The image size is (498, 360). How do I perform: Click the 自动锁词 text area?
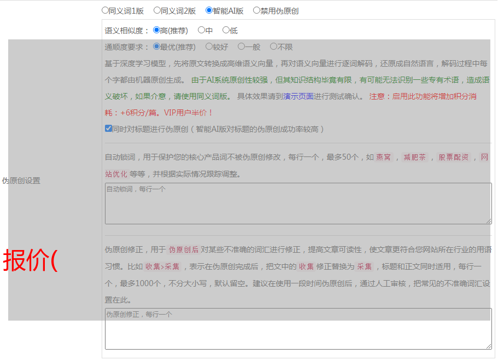click(298, 204)
